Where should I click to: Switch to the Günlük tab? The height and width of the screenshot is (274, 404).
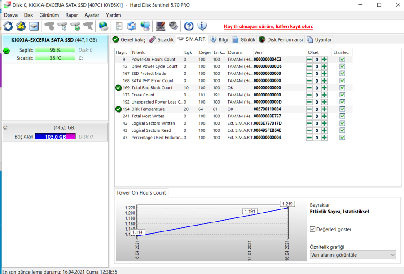(244, 39)
